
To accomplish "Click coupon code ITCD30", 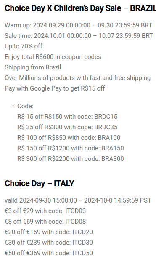I will (x=82, y=243).
